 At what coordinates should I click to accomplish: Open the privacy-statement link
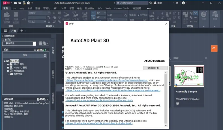113,90
